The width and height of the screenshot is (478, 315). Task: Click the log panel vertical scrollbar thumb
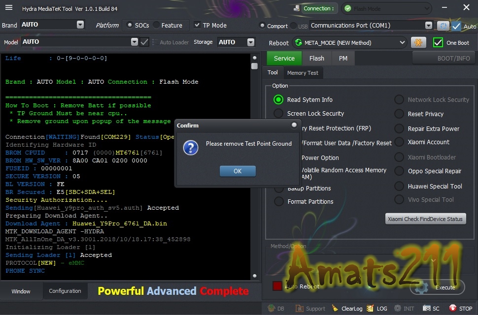(255, 66)
